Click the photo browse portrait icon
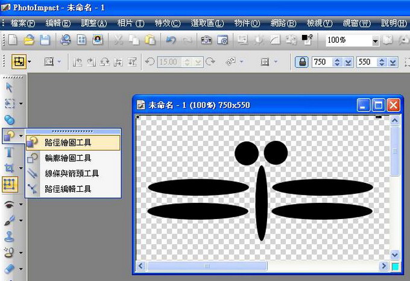Viewport: 410px width, 281px height. coord(98,40)
